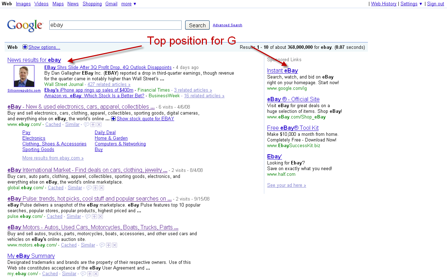Go to Maps in the top navigation

(x=58, y=4)
